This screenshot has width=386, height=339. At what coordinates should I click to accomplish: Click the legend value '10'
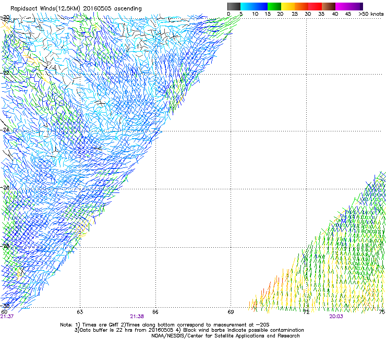pos(255,14)
